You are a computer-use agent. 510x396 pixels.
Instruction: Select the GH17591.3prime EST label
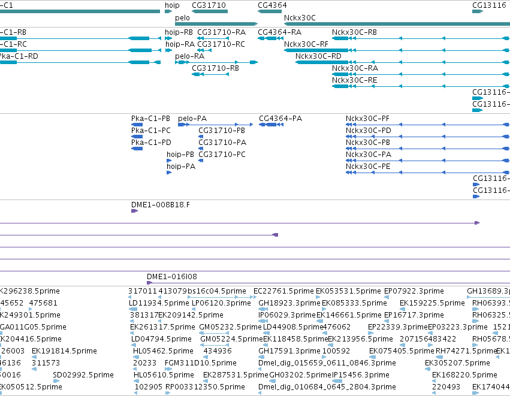click(x=289, y=352)
